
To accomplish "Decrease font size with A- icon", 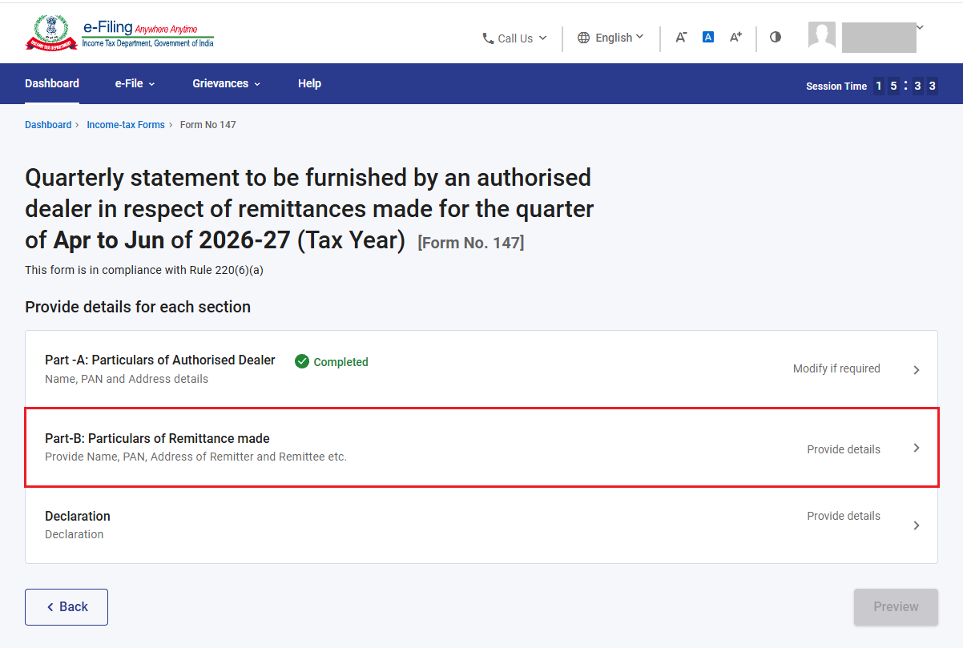I will (681, 37).
